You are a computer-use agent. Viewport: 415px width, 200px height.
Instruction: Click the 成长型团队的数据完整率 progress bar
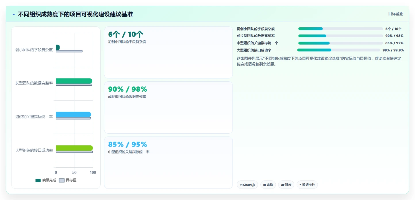click(341, 36)
